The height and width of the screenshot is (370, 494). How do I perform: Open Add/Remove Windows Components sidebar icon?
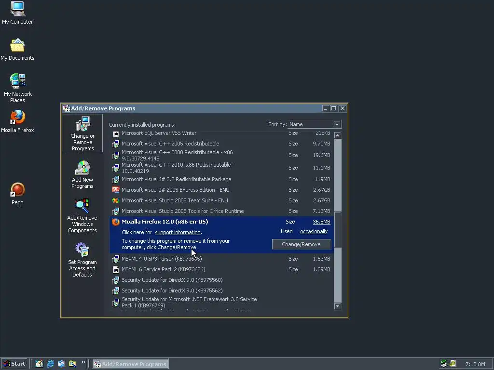(x=82, y=215)
